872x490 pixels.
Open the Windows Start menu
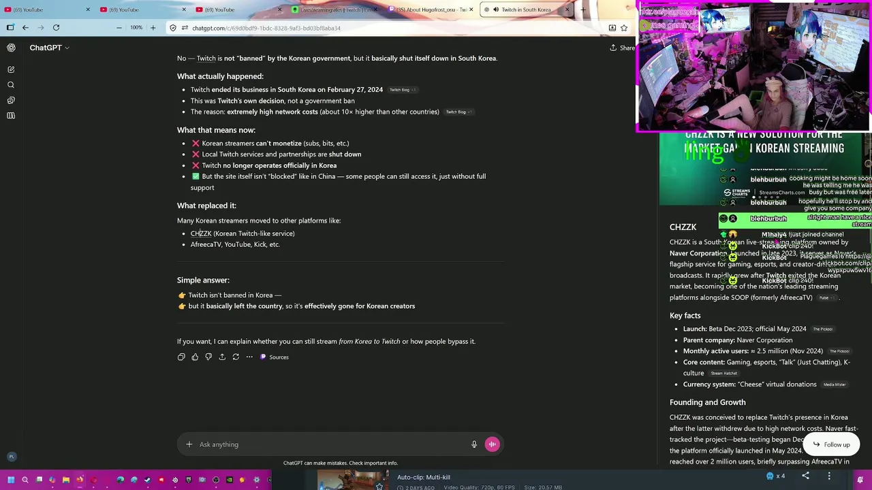(x=10, y=480)
